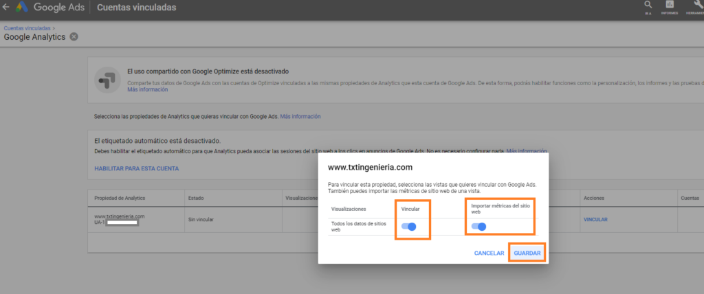Click the back arrow in header
Image resolution: width=704 pixels, height=294 pixels.
click(5, 7)
